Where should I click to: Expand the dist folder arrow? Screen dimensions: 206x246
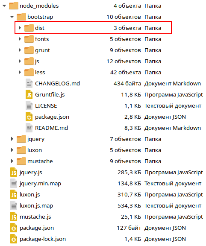click(20, 28)
